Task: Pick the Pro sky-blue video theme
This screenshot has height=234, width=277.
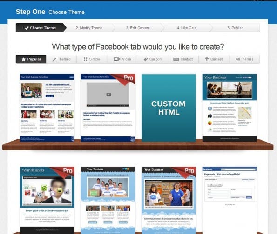Action: (169, 201)
